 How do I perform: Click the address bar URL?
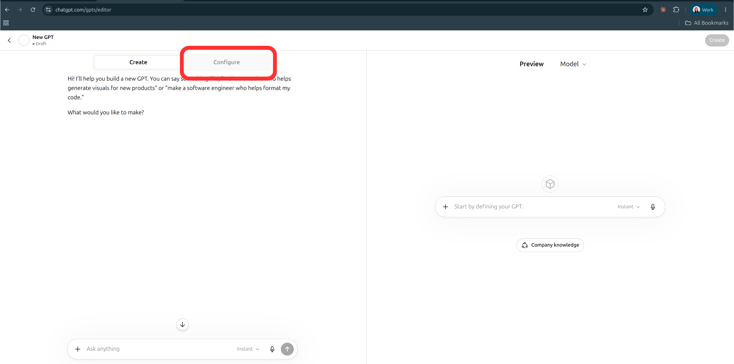[83, 10]
